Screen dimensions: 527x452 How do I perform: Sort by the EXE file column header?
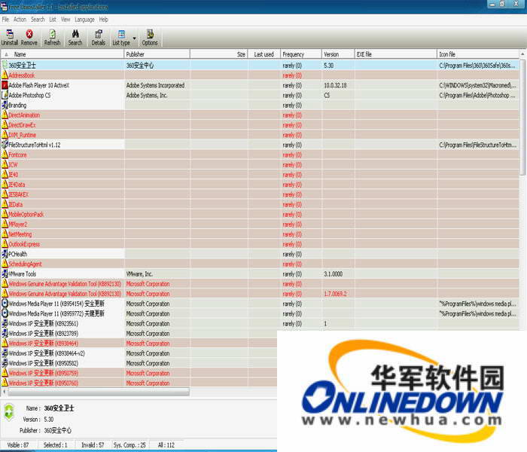pos(396,54)
